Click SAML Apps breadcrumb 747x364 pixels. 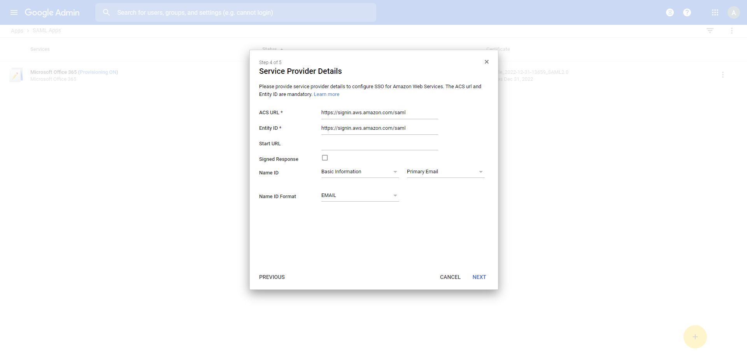tap(47, 30)
